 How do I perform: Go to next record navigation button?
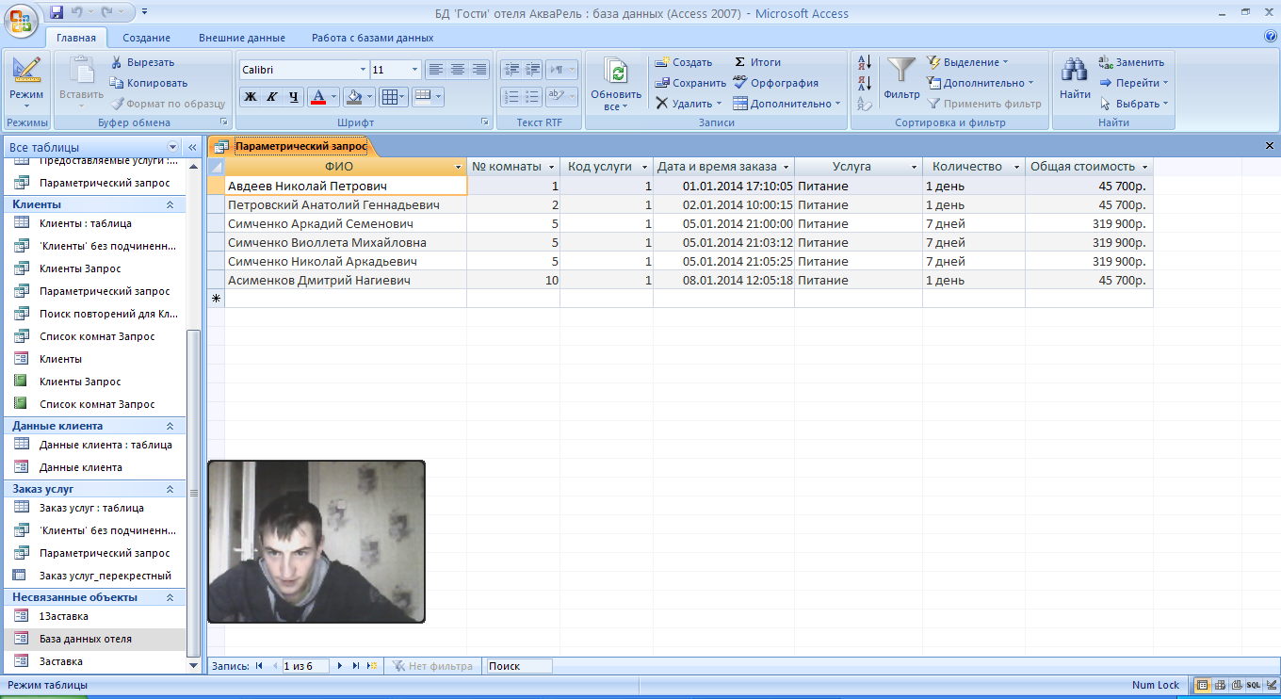tap(340, 666)
